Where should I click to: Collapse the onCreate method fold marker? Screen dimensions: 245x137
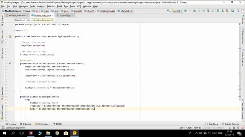pyautogui.click(x=14, y=64)
